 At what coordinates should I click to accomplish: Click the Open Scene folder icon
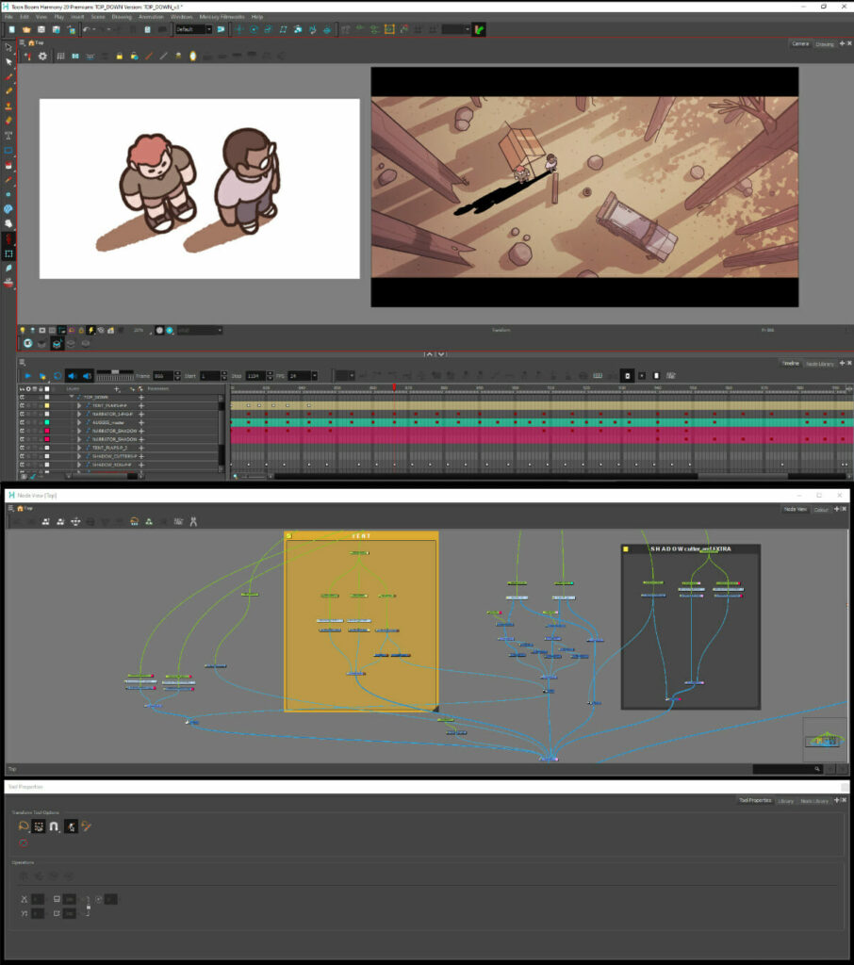tap(26, 29)
